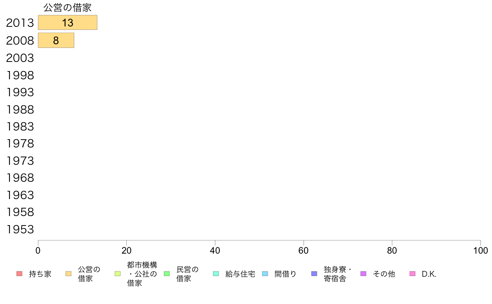Click the 公営の借家 heading above the bars

click(68, 7)
